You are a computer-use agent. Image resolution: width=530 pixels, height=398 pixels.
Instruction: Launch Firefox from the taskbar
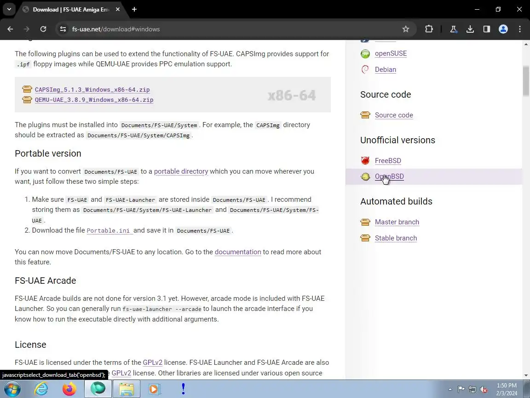[69, 389]
